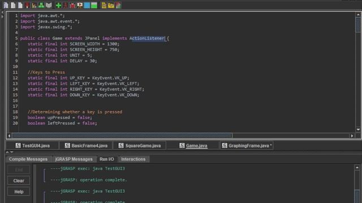Viewport: 362px width, 203px height.
Task: Click SCREEN_HEIGHT on line 7
Action: pos(86,50)
